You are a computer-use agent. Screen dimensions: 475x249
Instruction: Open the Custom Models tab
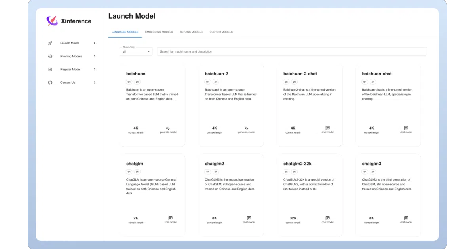(x=221, y=32)
